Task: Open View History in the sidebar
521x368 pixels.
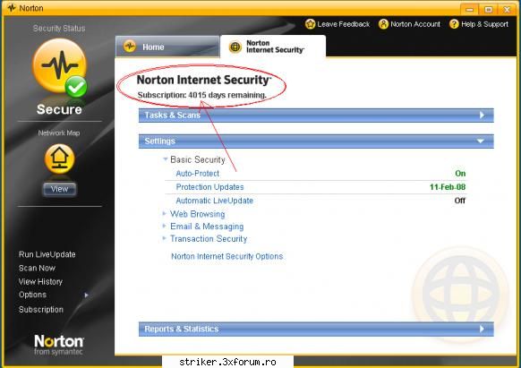Action: [x=40, y=281]
